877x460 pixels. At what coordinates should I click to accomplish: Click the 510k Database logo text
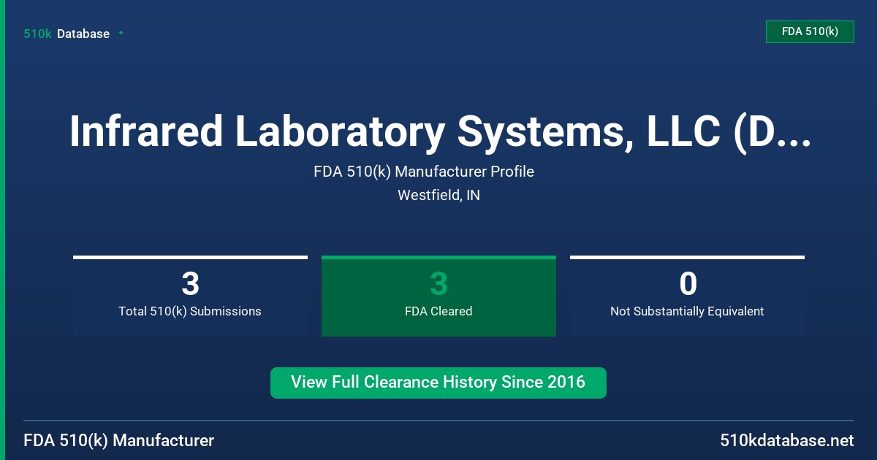[x=67, y=34]
